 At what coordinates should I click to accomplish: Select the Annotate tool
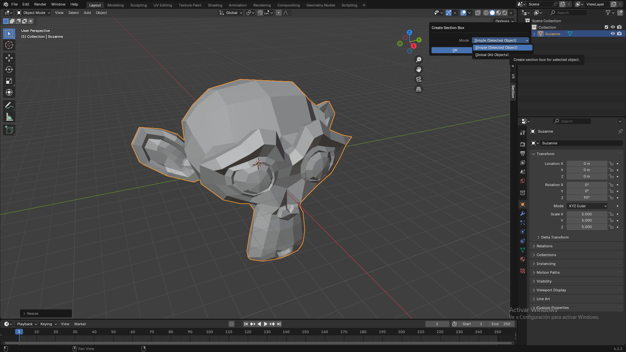(x=9, y=105)
